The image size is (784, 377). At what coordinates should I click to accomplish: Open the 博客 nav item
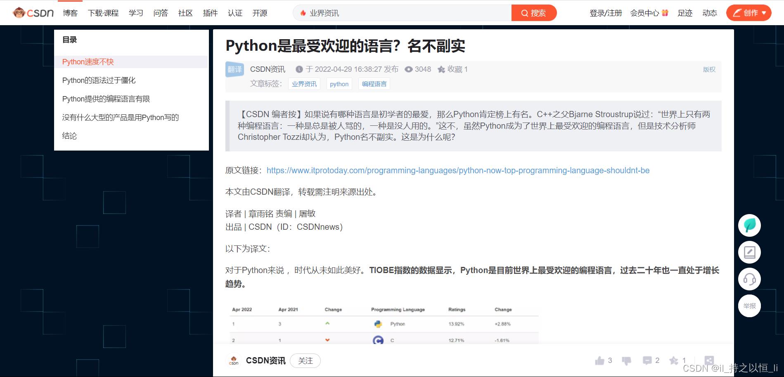point(70,13)
